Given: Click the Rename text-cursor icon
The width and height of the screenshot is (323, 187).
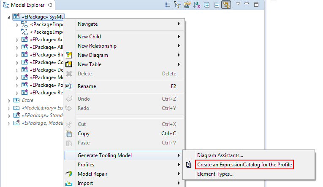Looking at the screenshot, I should (x=69, y=86).
